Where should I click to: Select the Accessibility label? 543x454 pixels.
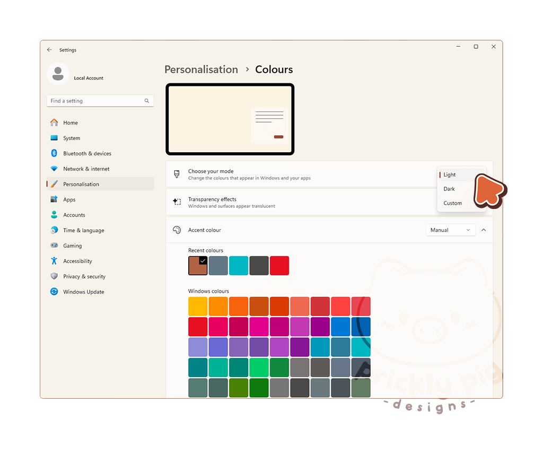(77, 261)
